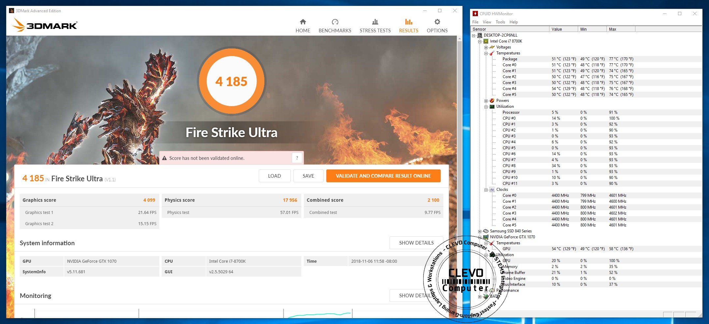The image size is (709, 324).
Task: Click the Time value 2018-11-06
Action: pos(374,261)
